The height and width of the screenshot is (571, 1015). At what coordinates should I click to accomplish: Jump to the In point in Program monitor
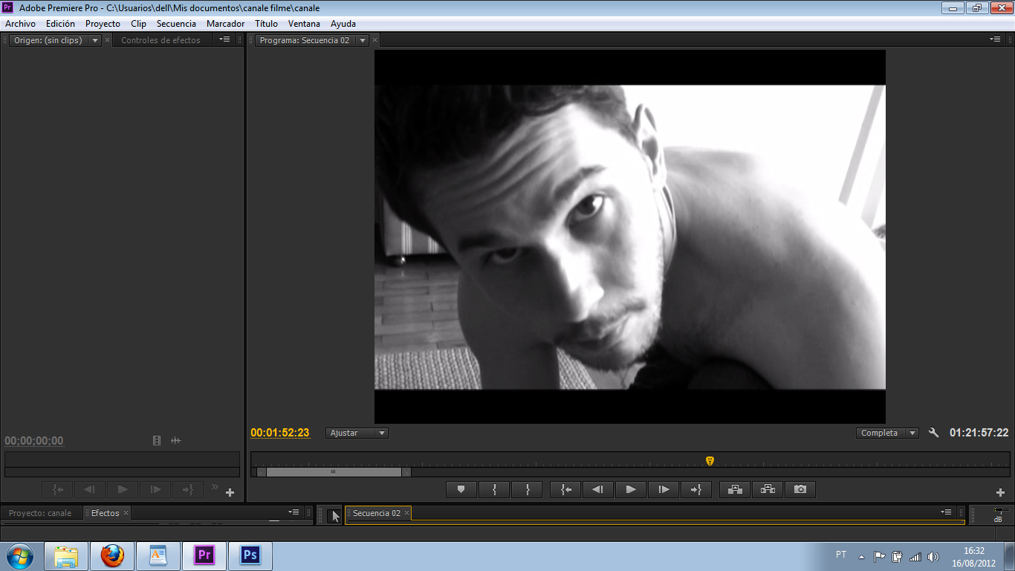pyautogui.click(x=565, y=489)
